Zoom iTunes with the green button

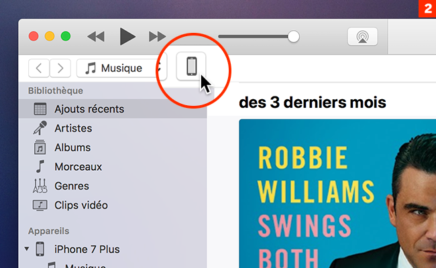click(x=66, y=36)
